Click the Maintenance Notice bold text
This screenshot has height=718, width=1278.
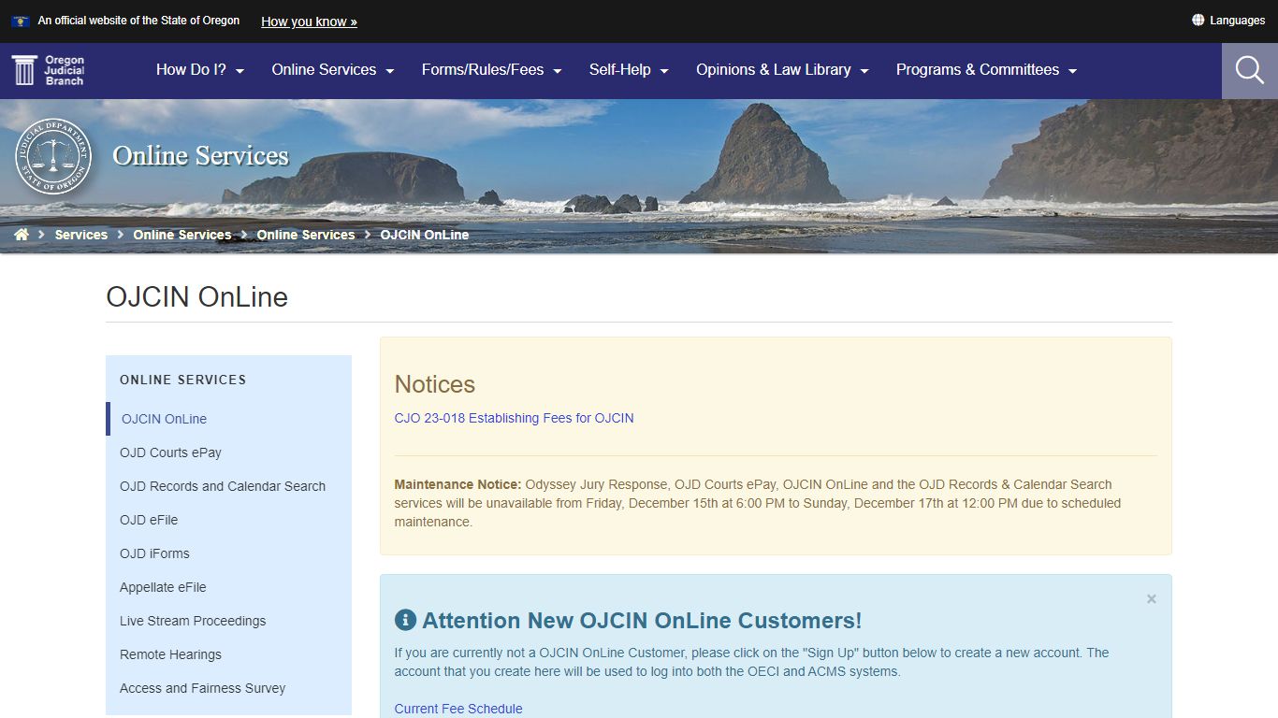click(457, 484)
